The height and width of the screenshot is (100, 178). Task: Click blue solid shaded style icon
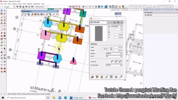106,7
